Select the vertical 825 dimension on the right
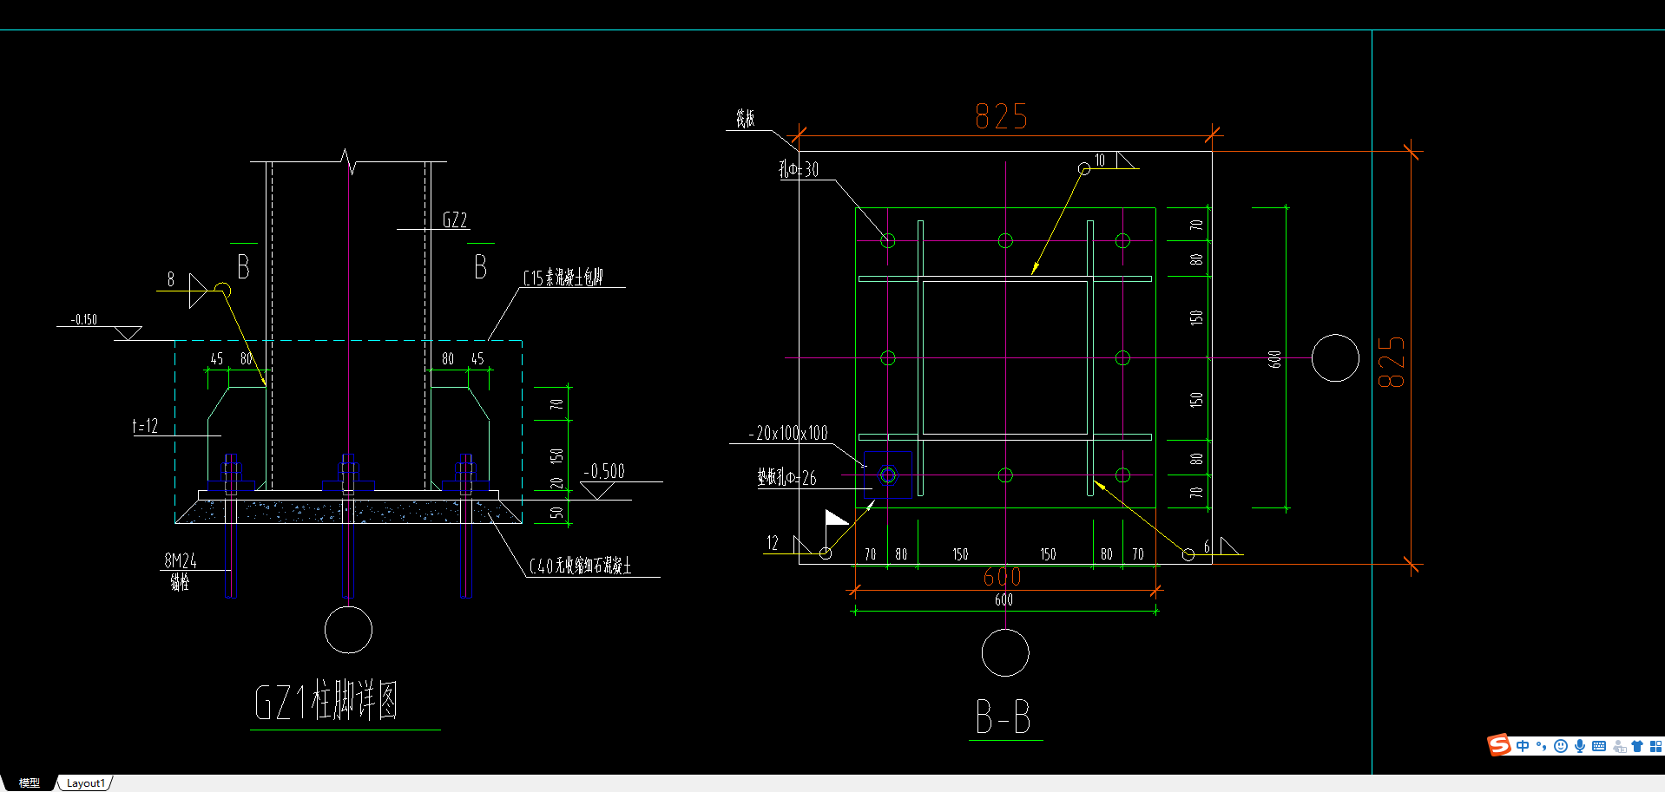Image resolution: width=1665 pixels, height=792 pixels. pyautogui.click(x=1391, y=362)
